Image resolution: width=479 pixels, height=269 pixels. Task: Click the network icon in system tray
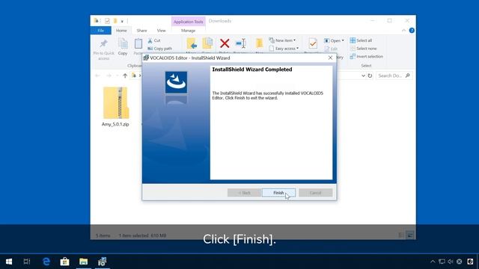(x=442, y=262)
